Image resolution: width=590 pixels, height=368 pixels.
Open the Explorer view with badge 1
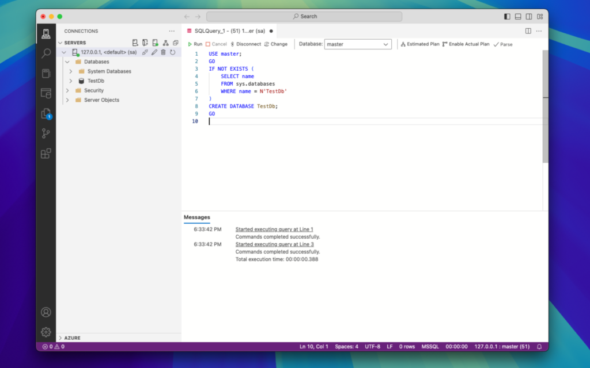point(46,113)
